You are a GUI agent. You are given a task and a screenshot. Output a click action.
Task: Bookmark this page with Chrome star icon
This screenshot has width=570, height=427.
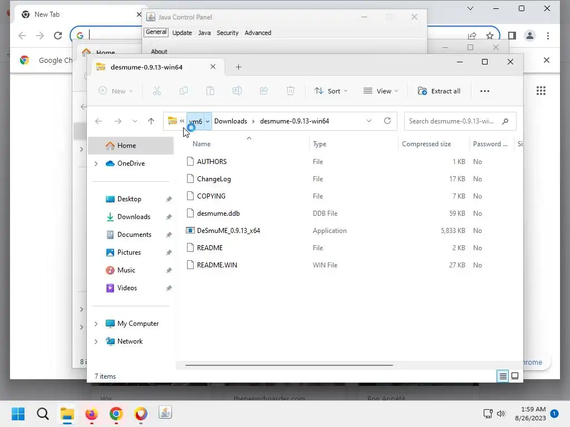490,36
